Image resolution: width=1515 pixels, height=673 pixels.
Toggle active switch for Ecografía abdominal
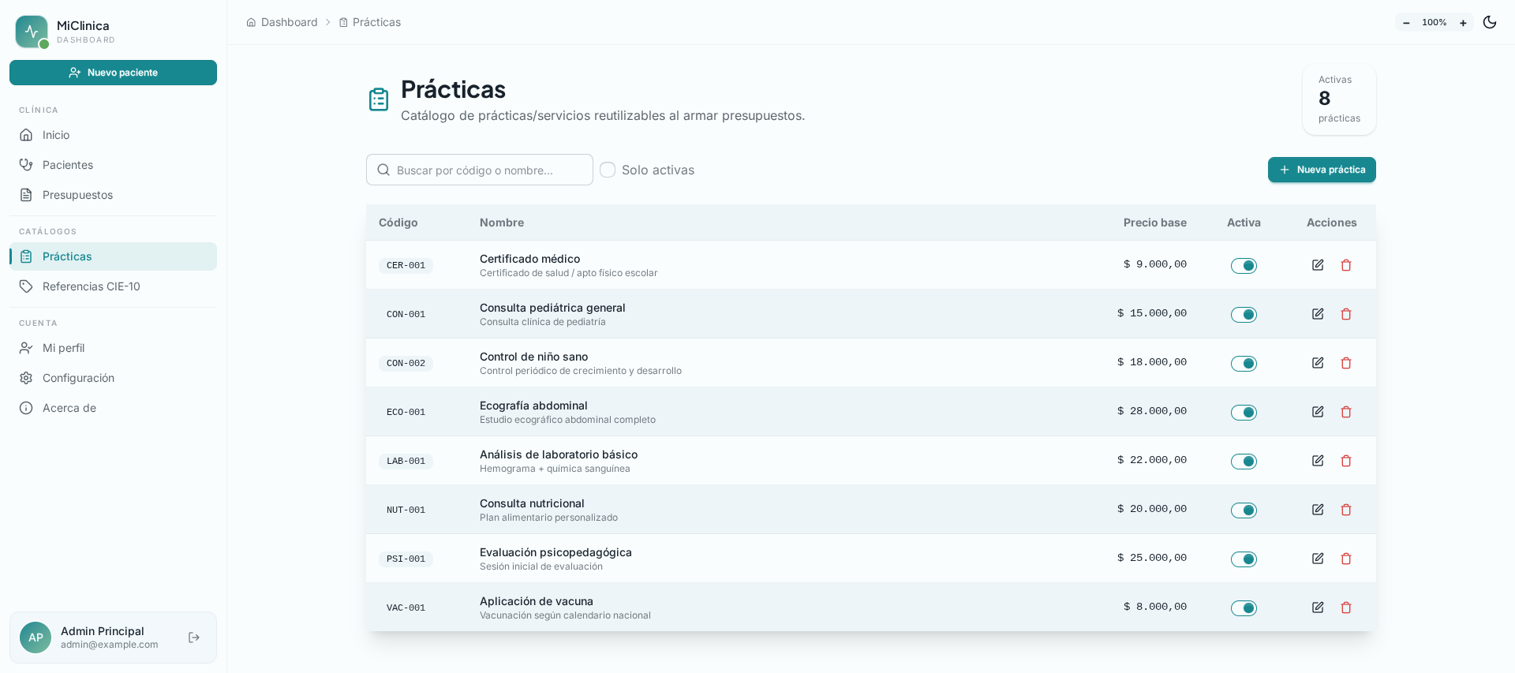tap(1244, 413)
